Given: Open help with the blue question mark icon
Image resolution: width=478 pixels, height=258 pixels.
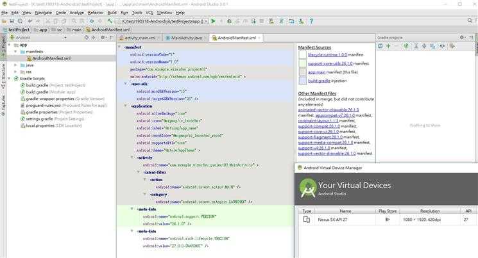Looking at the screenshot, I should click(x=311, y=21).
